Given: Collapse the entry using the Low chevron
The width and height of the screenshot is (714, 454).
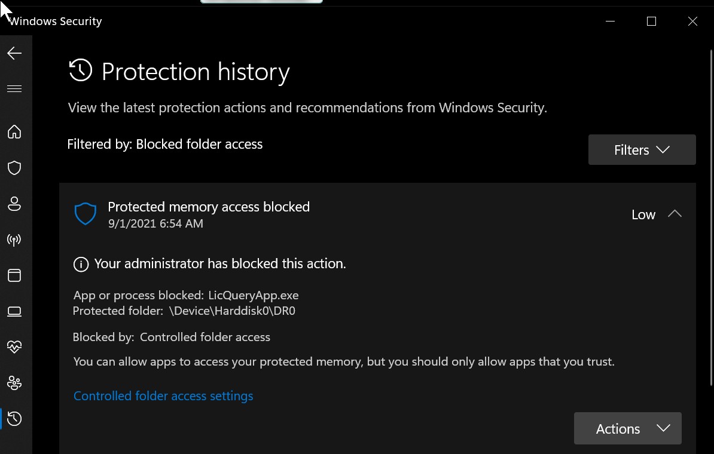Looking at the screenshot, I should [675, 214].
